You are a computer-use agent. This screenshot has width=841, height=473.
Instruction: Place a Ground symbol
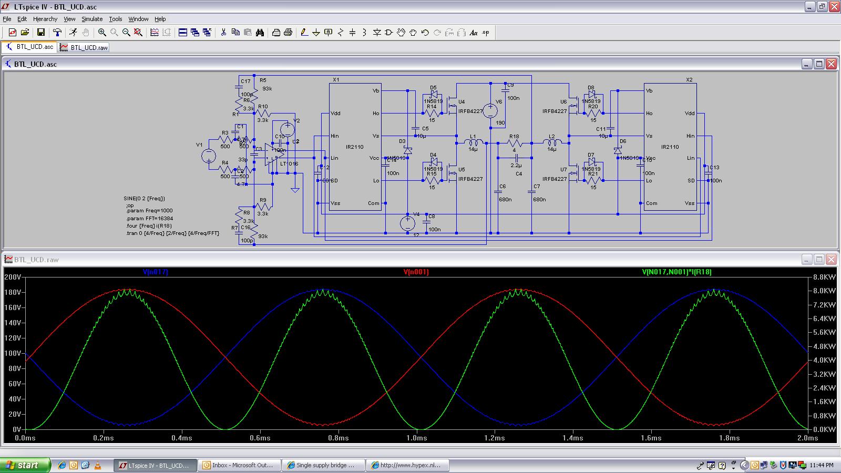pyautogui.click(x=316, y=33)
